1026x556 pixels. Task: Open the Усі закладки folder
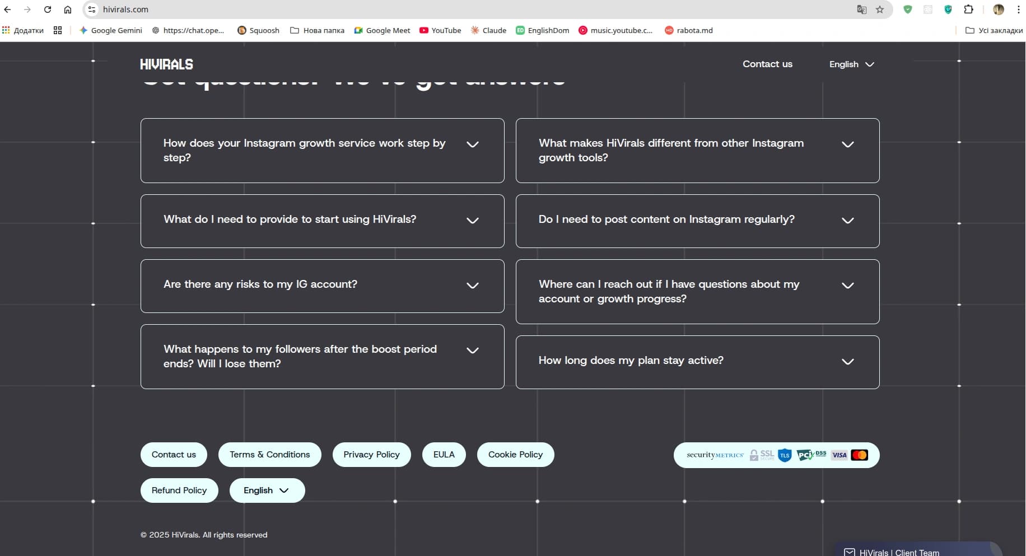[x=994, y=30]
